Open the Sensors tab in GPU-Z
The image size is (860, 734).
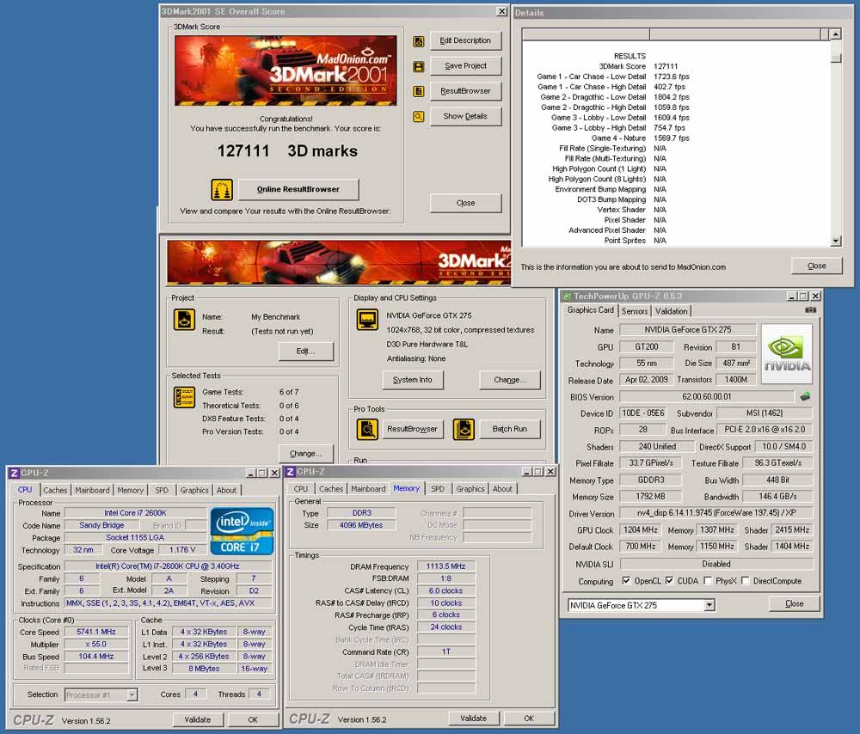635,311
